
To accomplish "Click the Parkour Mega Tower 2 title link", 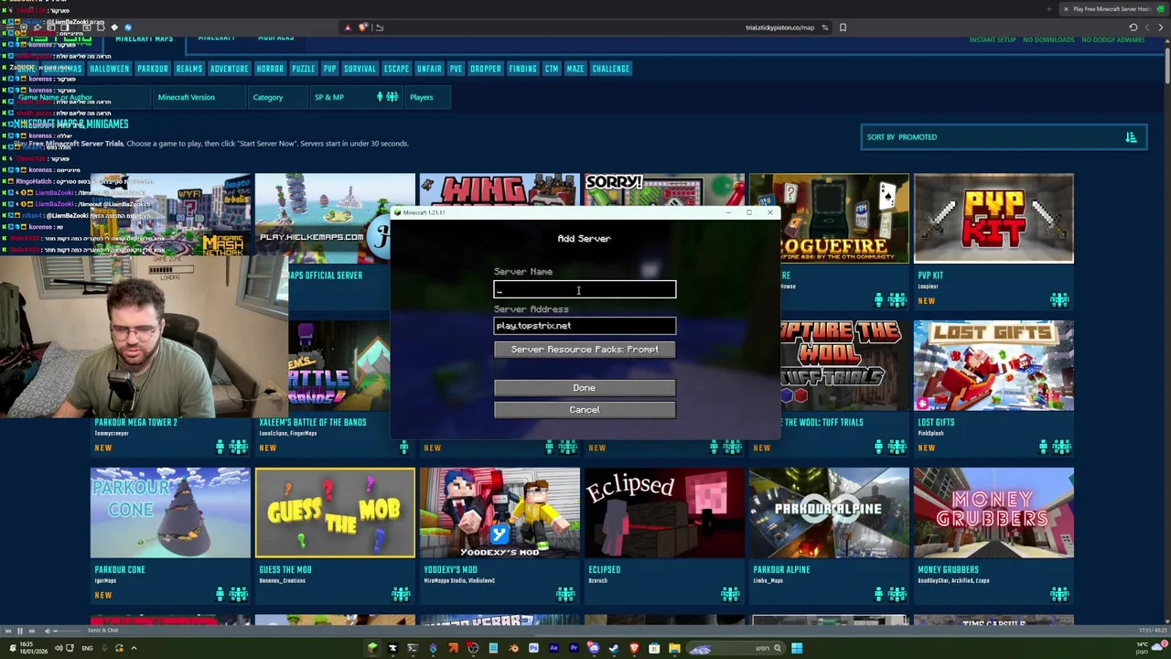I will click(136, 423).
